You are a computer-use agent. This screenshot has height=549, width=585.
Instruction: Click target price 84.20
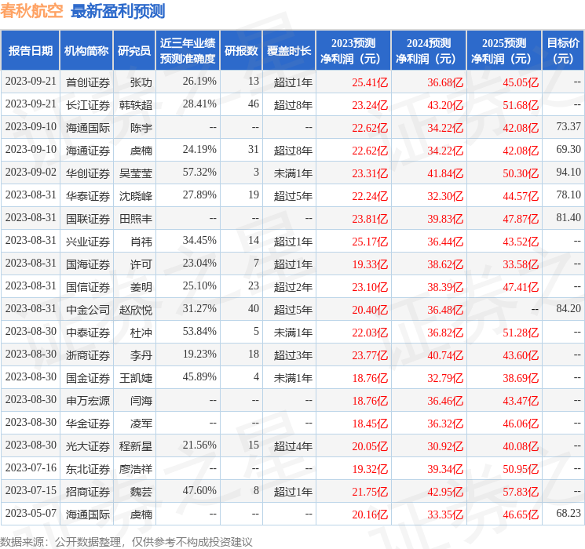[x=569, y=308]
